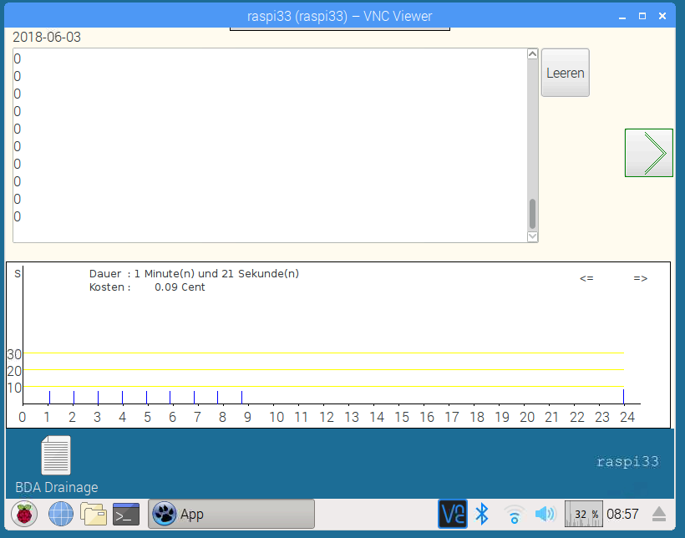Click the date text 2018-06-03
The height and width of the screenshot is (538, 685).
coord(47,37)
